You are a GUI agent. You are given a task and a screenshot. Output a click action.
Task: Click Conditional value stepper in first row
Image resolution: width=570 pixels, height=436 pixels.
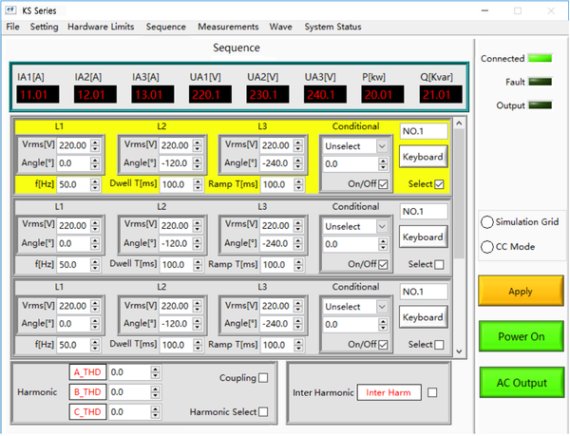tap(383, 164)
